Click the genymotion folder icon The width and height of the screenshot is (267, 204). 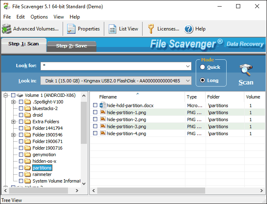click(x=28, y=155)
